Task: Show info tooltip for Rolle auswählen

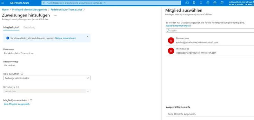Action: pos(22,74)
